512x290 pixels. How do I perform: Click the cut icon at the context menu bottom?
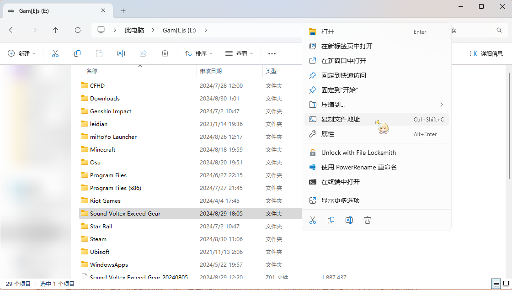pos(313,220)
